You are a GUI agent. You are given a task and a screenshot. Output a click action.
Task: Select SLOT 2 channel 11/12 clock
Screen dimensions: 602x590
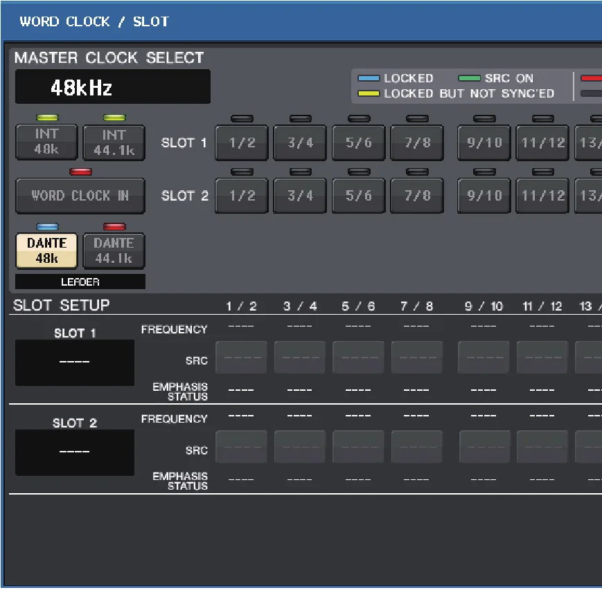542,196
